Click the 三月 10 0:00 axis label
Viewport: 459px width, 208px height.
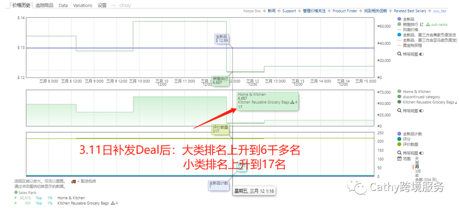tap(139, 81)
